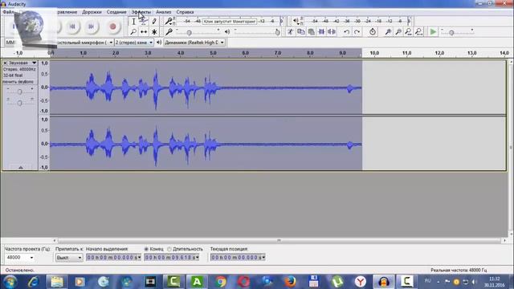Click the mute (Приглушить) track button
514x289 pixels.
[10, 82]
